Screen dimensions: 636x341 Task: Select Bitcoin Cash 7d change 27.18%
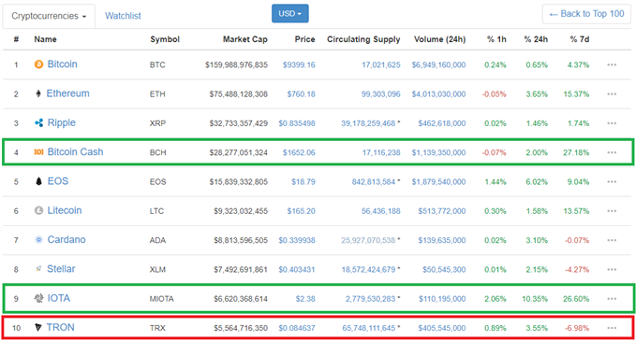[x=576, y=152]
